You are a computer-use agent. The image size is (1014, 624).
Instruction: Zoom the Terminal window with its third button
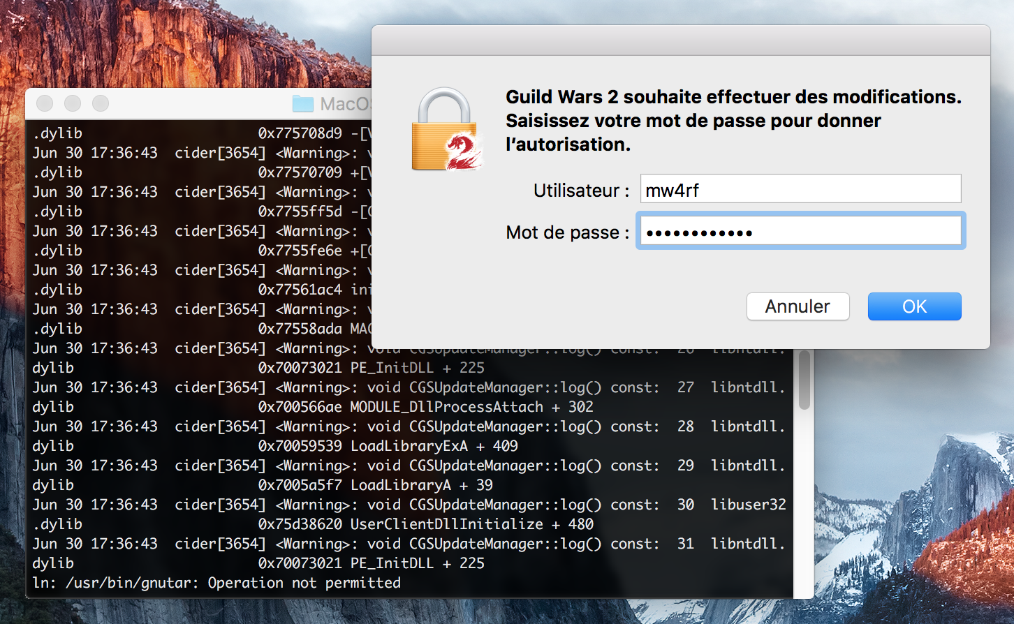(x=101, y=103)
